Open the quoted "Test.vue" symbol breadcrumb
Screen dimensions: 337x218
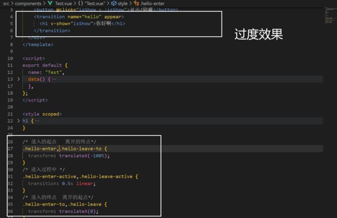click(x=95, y=4)
